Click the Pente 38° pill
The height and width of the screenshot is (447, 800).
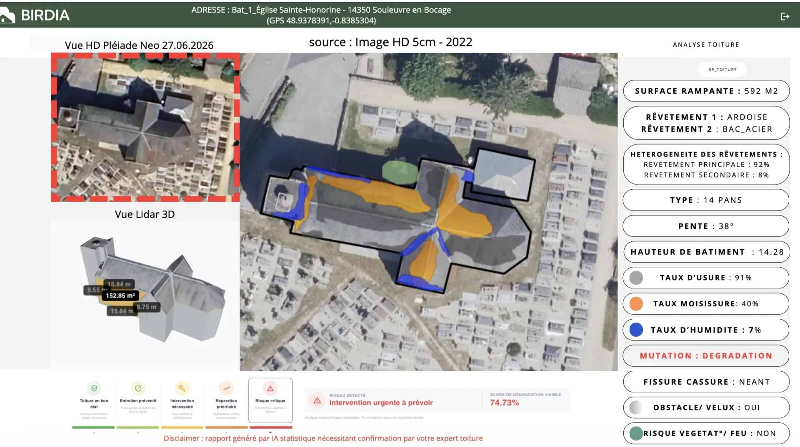(x=706, y=226)
